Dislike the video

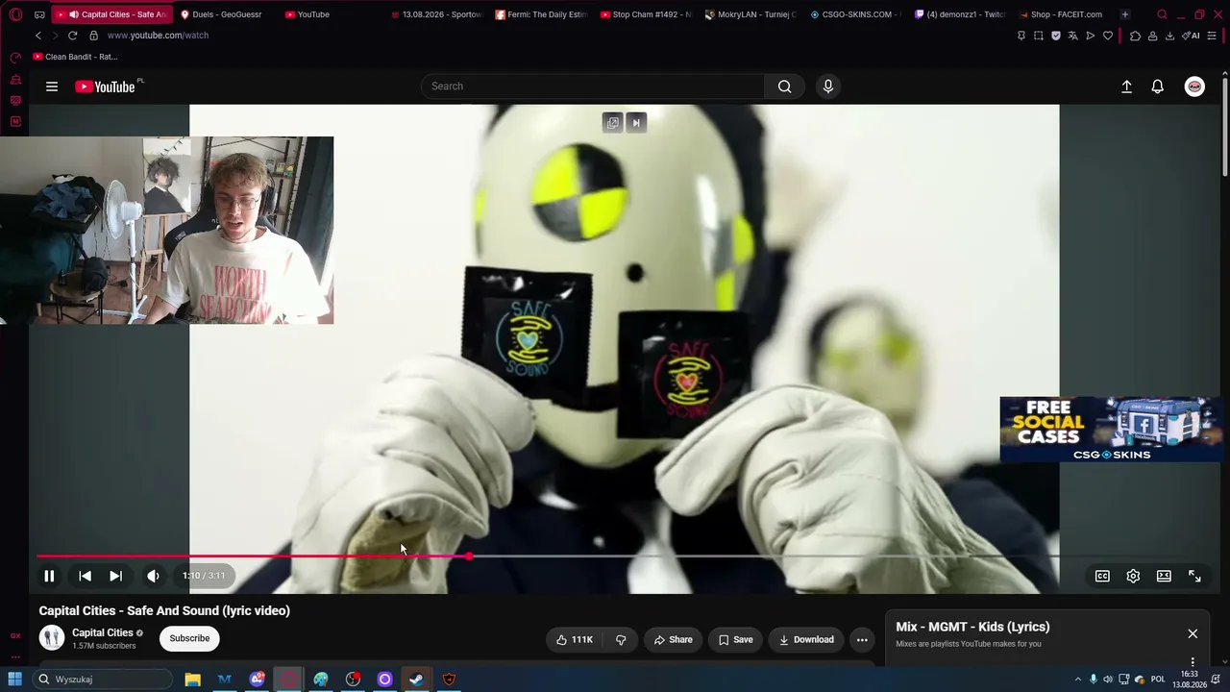click(621, 639)
